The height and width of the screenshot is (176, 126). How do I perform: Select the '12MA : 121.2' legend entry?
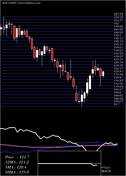[x=17, y=162]
